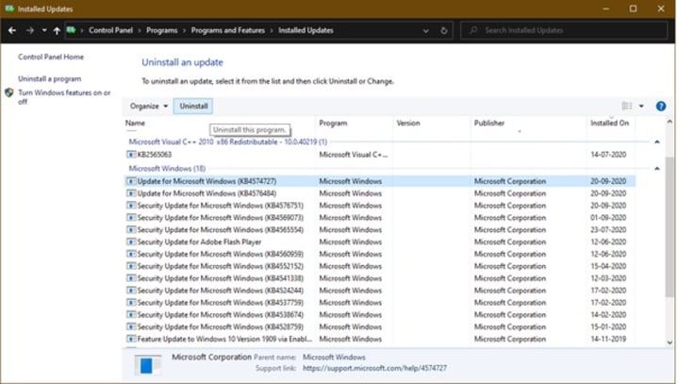Open Uninstall a program link
Viewport: 679px width, 384px height.
click(x=49, y=79)
